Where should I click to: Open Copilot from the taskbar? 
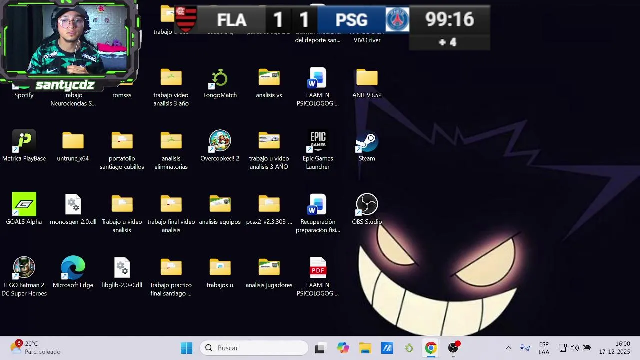pyautogui.click(x=343, y=348)
